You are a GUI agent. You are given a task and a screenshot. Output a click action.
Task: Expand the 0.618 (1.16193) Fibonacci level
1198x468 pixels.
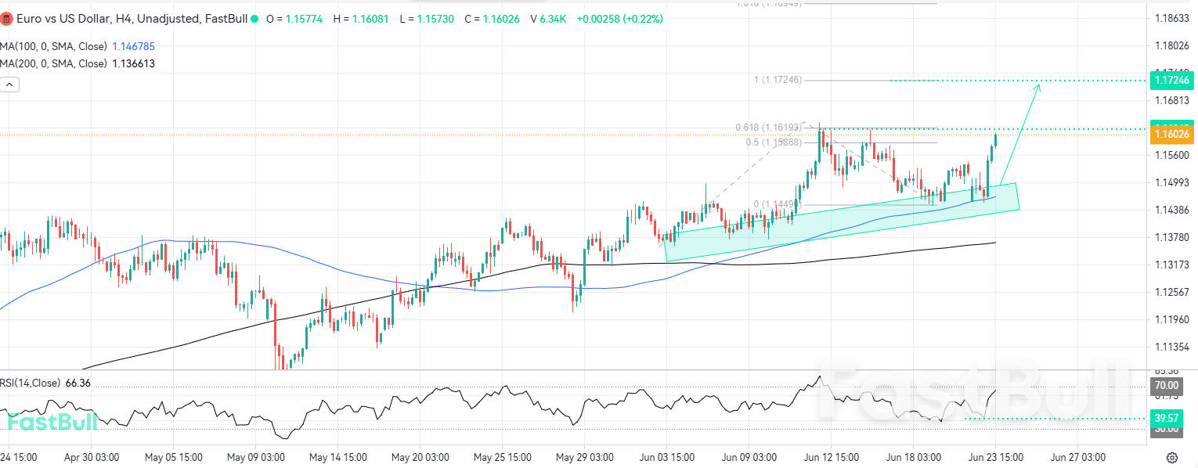point(770,126)
